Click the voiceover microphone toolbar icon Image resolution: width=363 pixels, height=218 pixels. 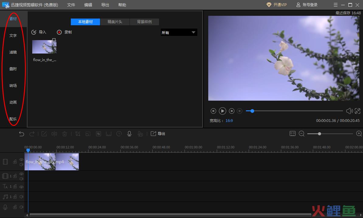coord(129,134)
